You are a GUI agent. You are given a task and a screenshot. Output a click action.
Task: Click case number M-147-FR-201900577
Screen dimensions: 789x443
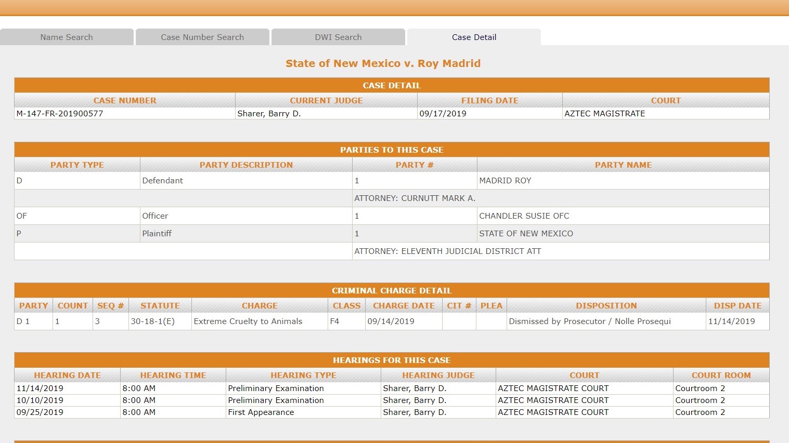click(x=60, y=114)
